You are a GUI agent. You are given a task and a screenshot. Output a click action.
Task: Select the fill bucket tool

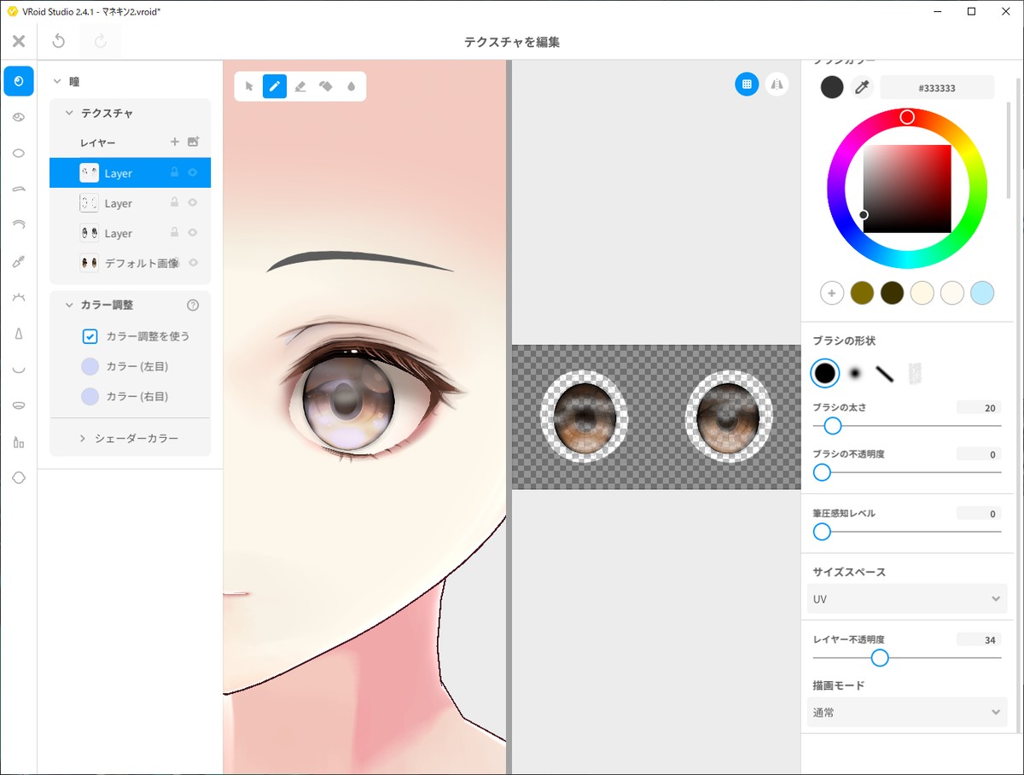(x=325, y=86)
